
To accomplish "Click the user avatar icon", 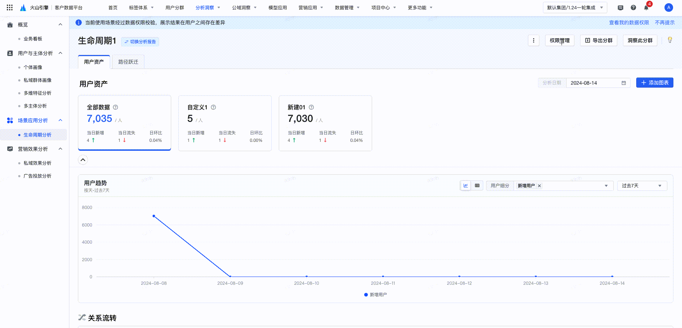I will click(668, 8).
